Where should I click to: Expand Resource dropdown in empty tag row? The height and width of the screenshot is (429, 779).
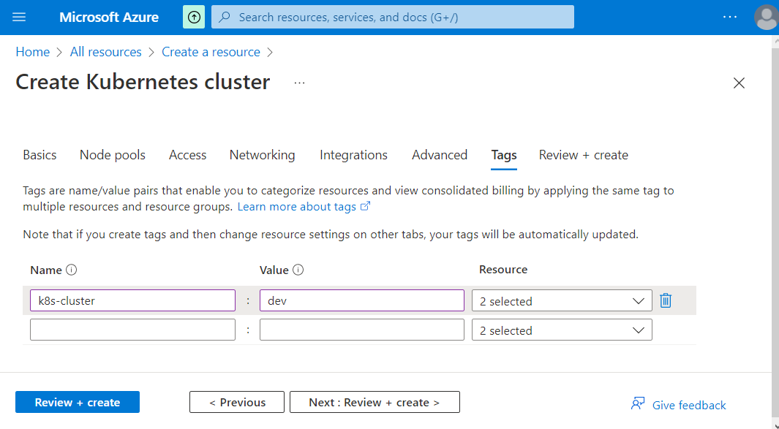(562, 330)
